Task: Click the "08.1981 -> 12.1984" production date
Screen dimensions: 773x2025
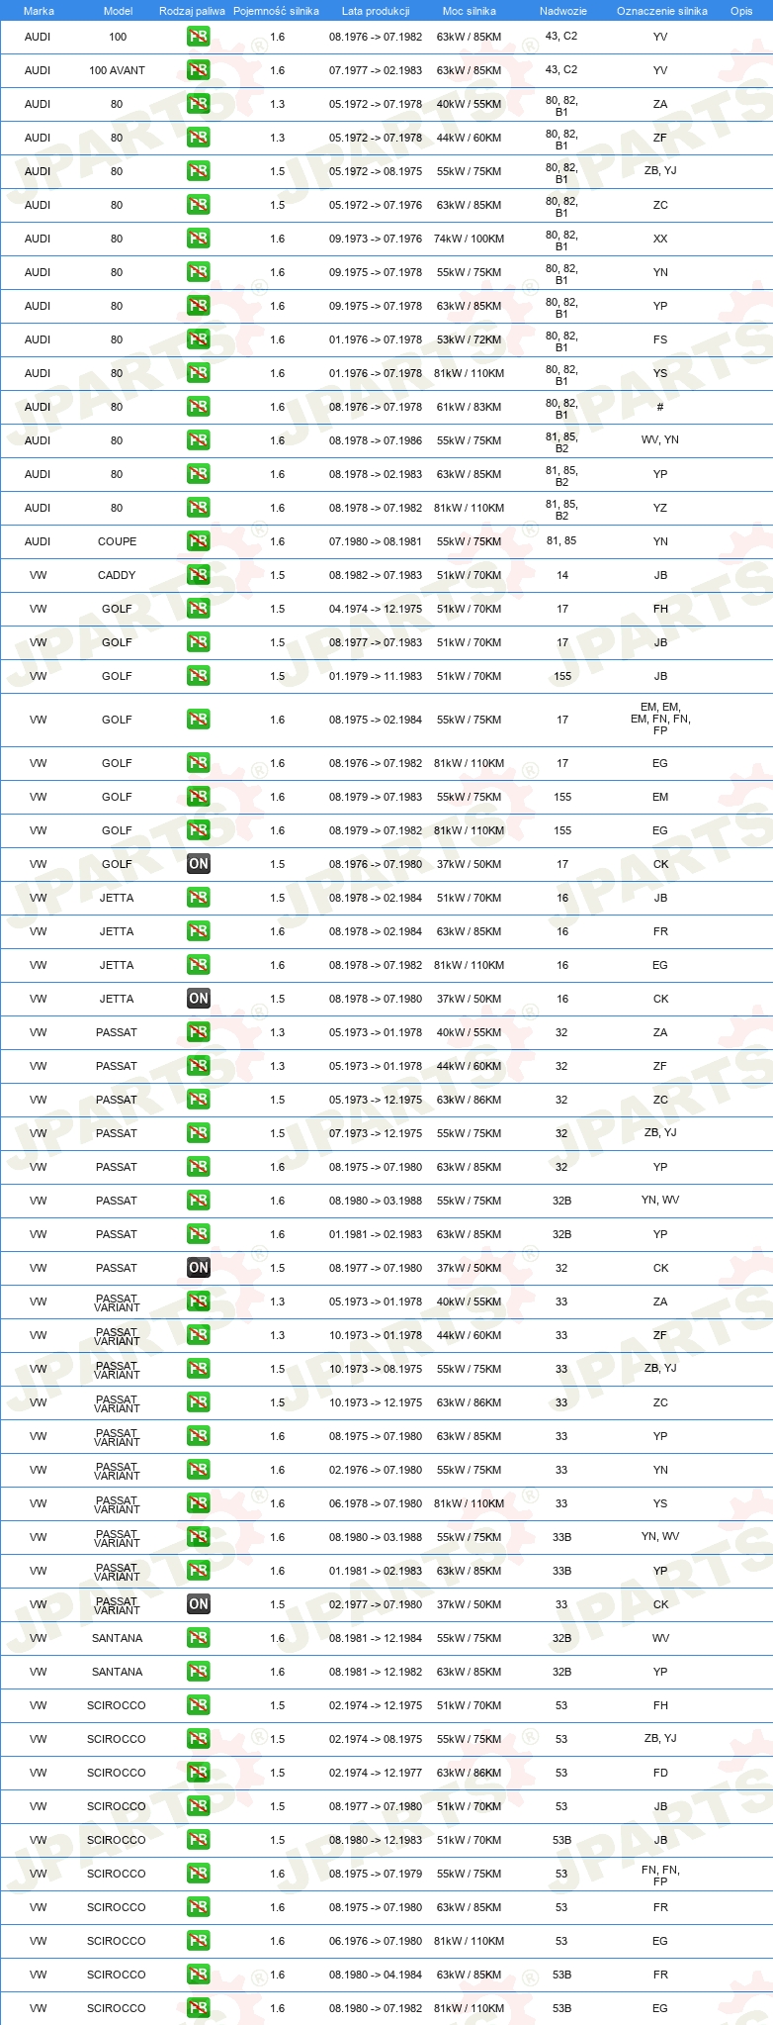Action: pos(376,1638)
